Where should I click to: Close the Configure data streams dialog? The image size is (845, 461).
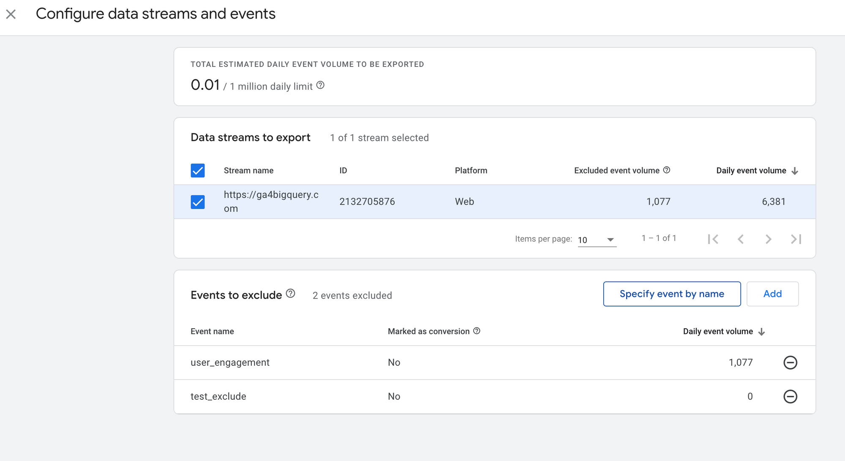pyautogui.click(x=11, y=14)
